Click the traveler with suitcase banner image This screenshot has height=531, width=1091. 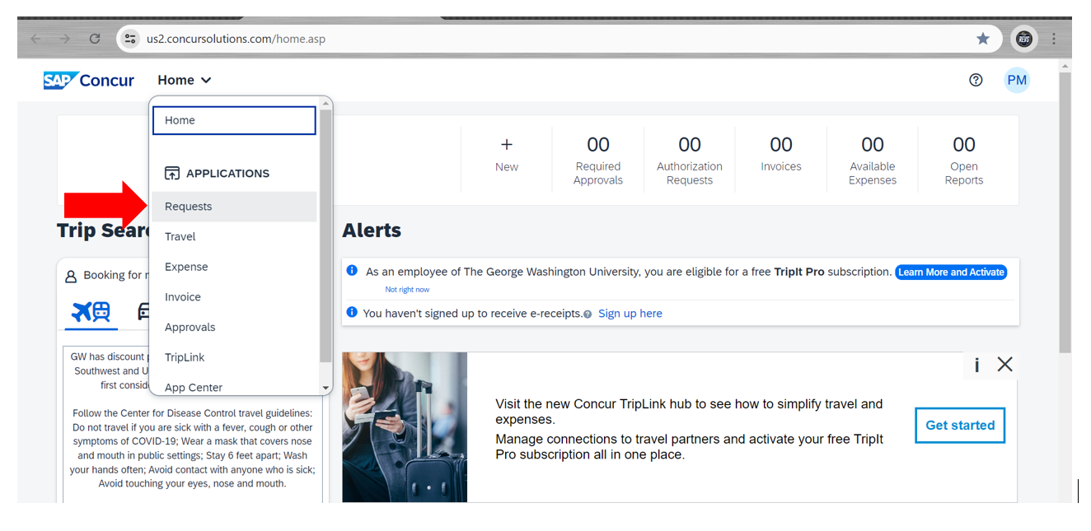tap(405, 427)
